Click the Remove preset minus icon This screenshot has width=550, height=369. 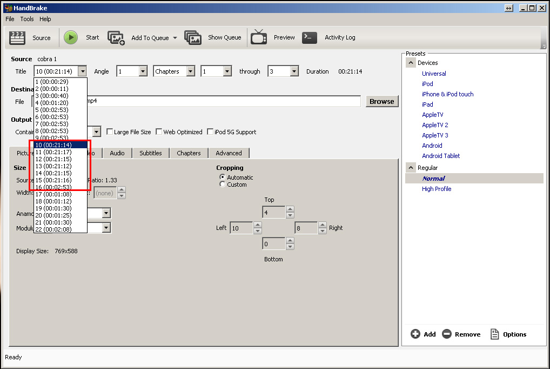pos(446,334)
